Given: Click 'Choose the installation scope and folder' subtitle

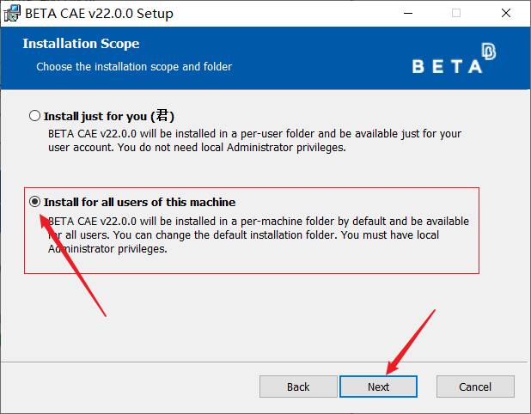Looking at the screenshot, I should click(134, 66).
